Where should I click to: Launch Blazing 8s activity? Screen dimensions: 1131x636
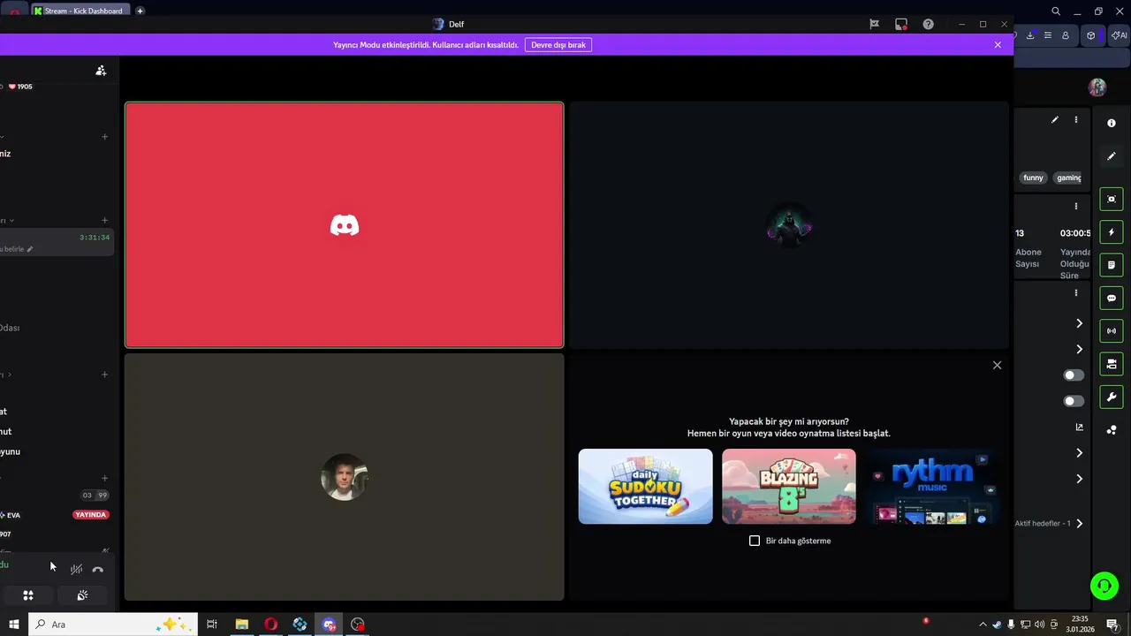tap(788, 486)
